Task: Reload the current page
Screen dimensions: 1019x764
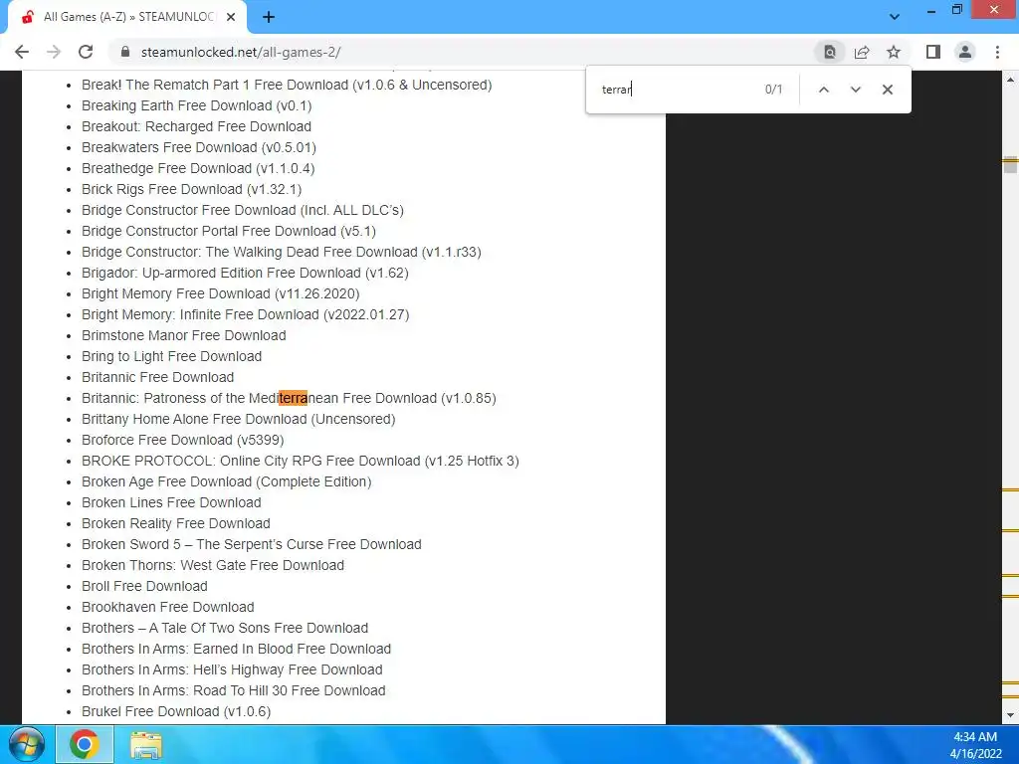Action: [x=86, y=52]
